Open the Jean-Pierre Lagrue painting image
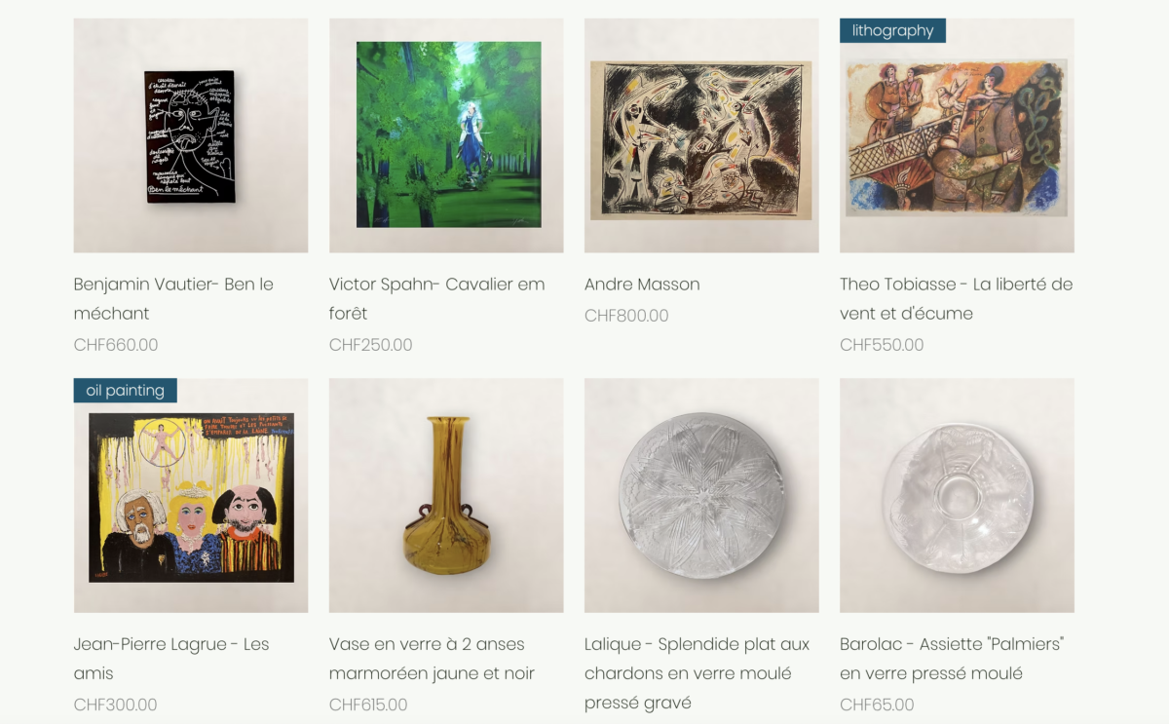Screen dimensions: 1169x724 (x=191, y=495)
